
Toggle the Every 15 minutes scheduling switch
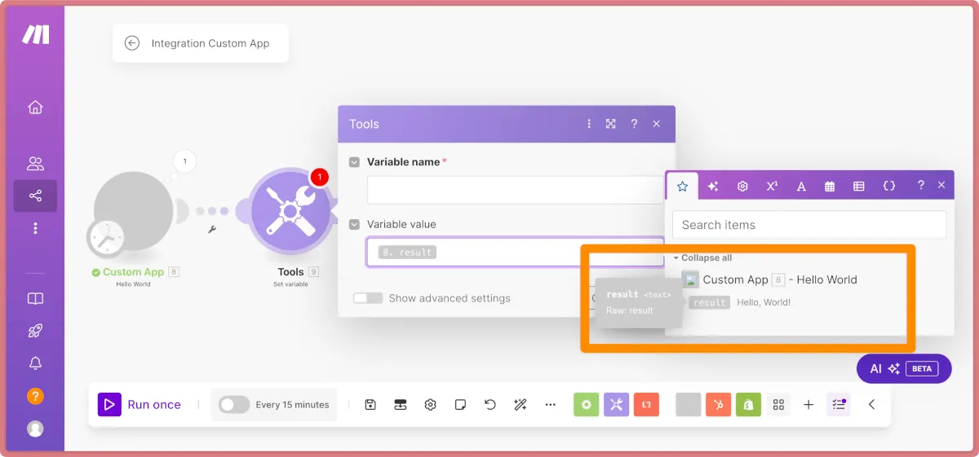[x=234, y=405]
